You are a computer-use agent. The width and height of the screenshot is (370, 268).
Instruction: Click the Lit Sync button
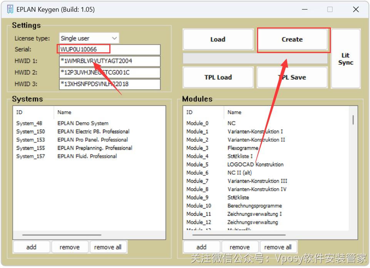[346, 59]
